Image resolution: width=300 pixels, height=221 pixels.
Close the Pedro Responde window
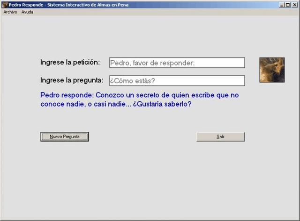pyautogui.click(x=295, y=5)
